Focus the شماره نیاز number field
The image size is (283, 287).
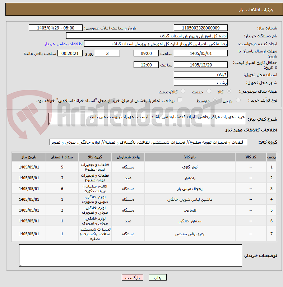click(201, 28)
